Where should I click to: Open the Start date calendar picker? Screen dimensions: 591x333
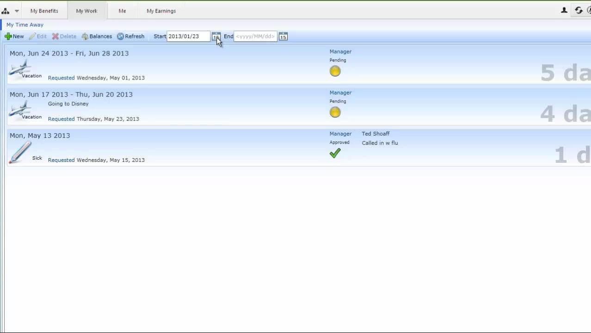point(216,37)
